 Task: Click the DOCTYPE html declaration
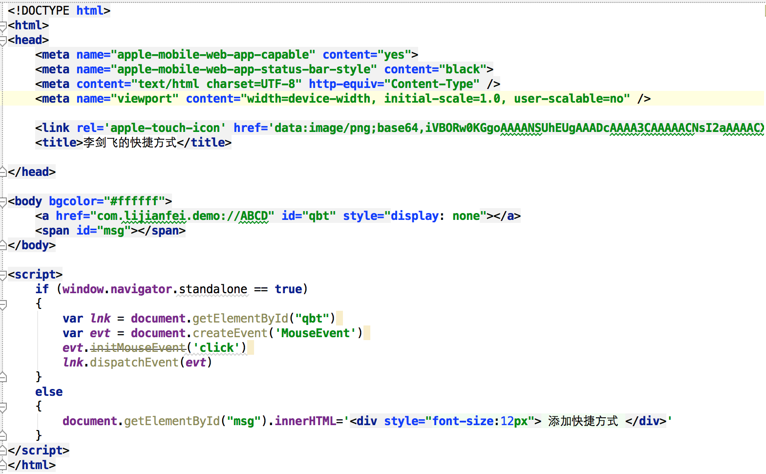click(59, 11)
